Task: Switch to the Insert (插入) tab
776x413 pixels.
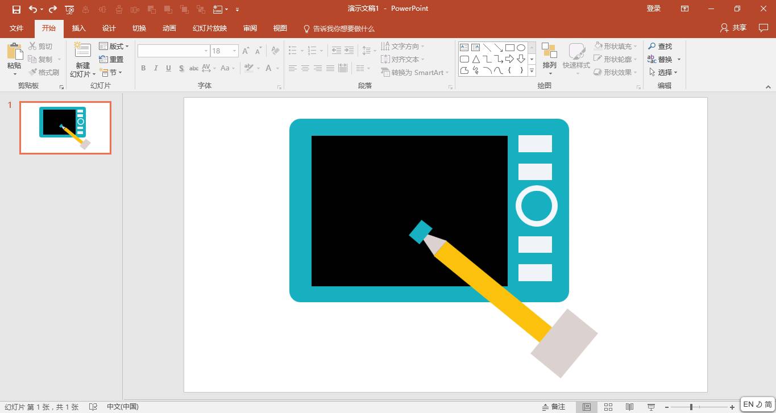Action: [78, 28]
